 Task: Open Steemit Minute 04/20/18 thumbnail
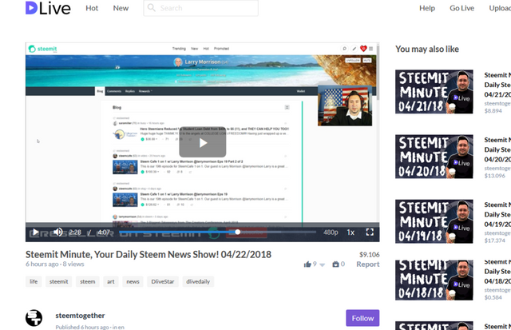[434, 157]
